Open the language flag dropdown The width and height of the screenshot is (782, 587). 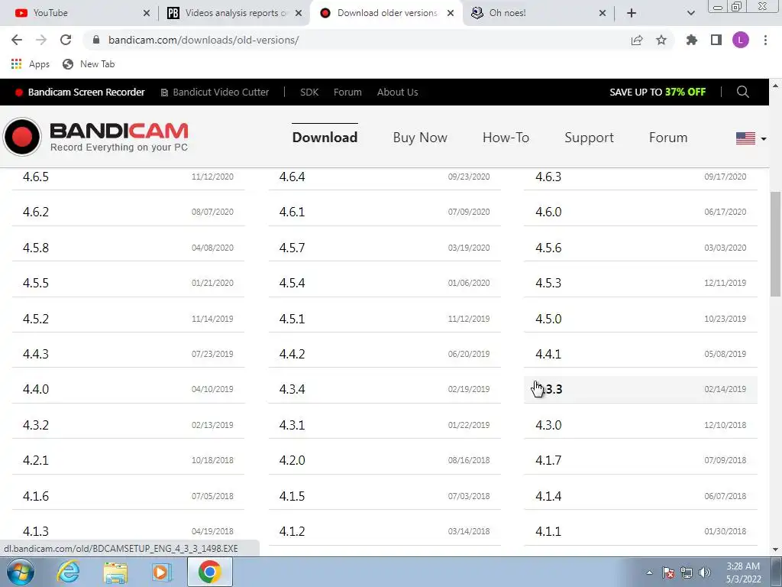click(x=751, y=138)
